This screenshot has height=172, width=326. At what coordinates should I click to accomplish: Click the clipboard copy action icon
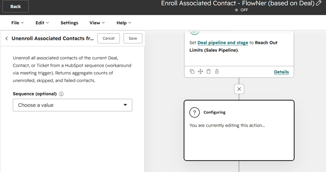pyautogui.click(x=208, y=71)
